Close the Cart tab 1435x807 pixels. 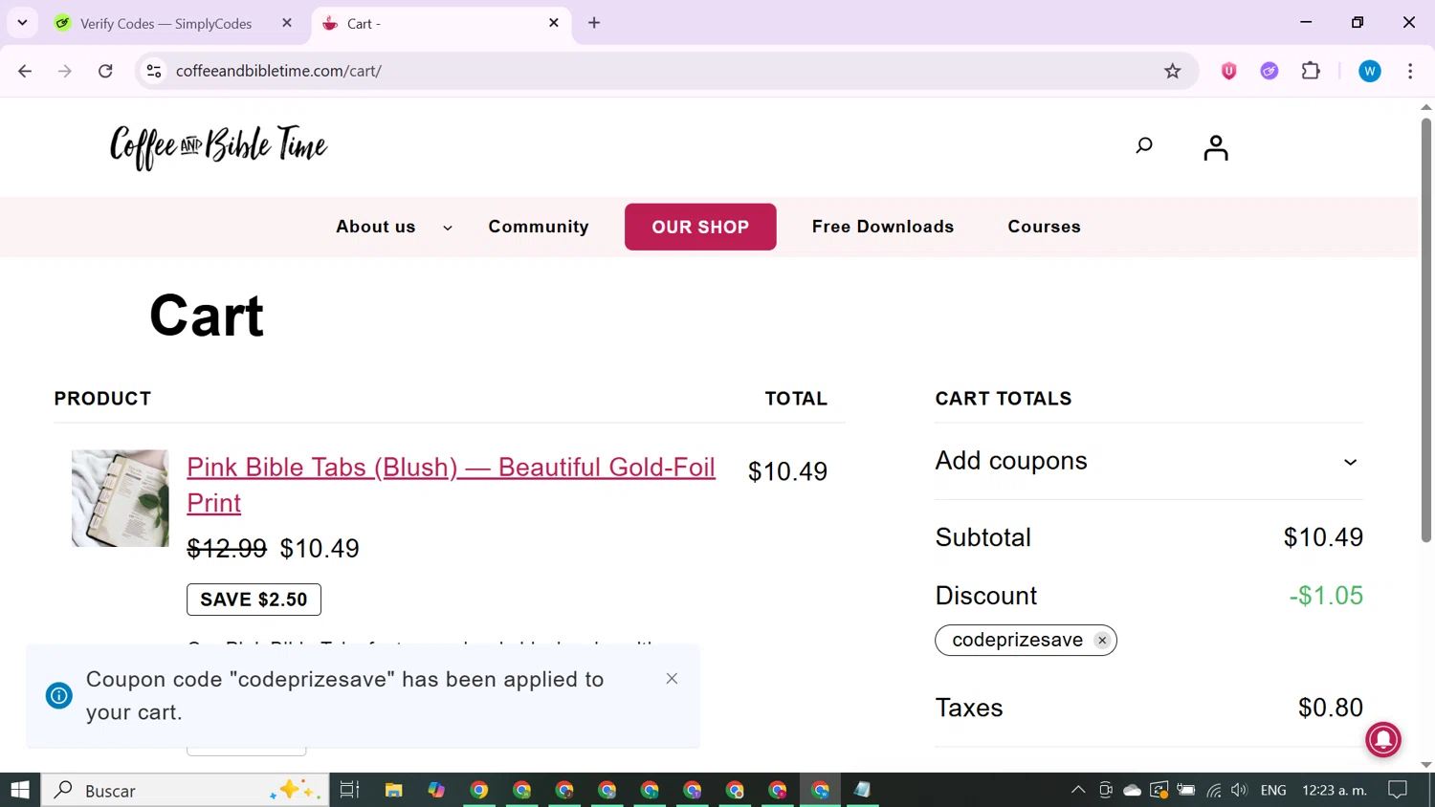click(554, 23)
